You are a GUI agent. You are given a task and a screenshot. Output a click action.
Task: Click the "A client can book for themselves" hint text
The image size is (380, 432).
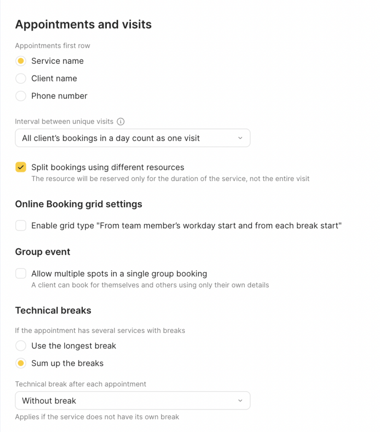tap(150, 285)
